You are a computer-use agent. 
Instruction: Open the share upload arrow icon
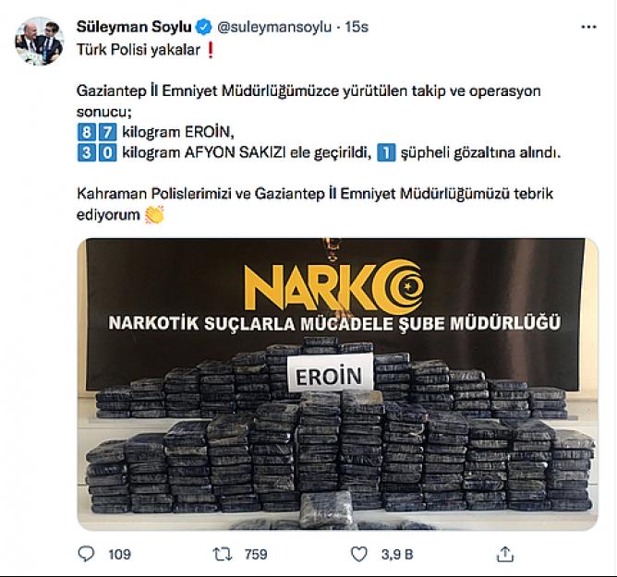click(505, 554)
